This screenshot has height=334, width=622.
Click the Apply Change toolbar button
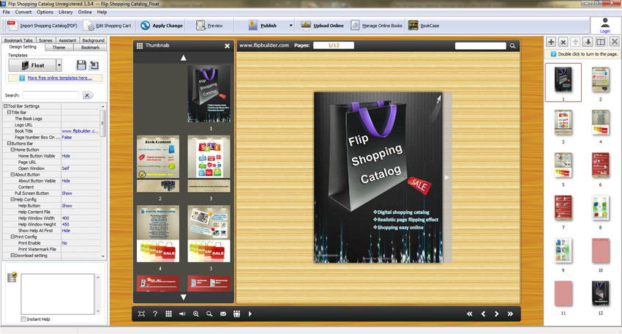coord(162,26)
